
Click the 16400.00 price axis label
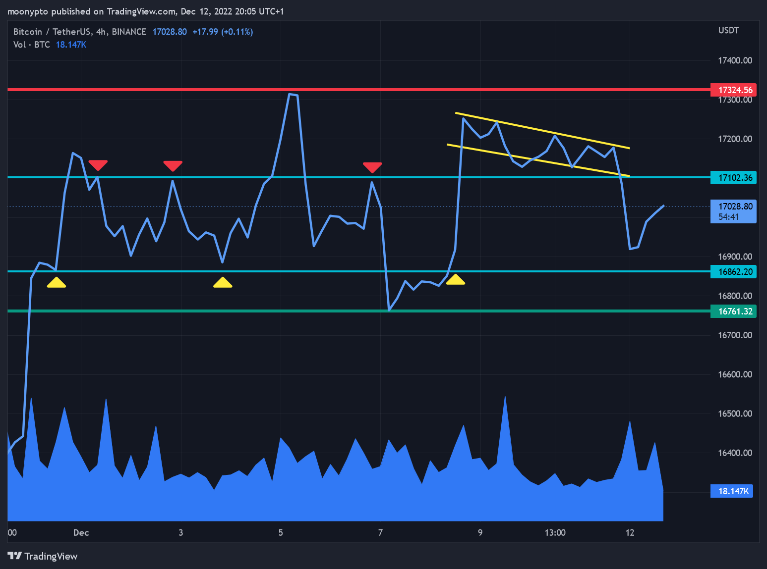point(735,453)
